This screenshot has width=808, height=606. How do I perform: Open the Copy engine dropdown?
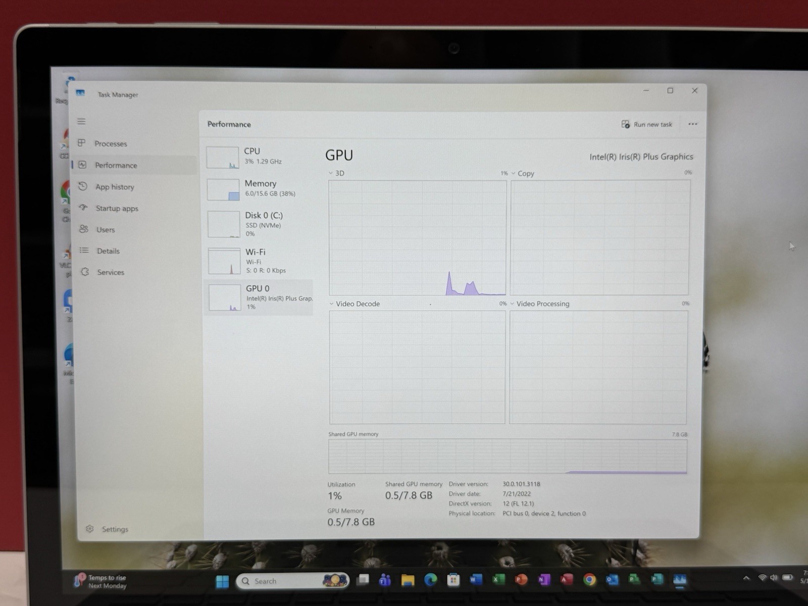(513, 173)
